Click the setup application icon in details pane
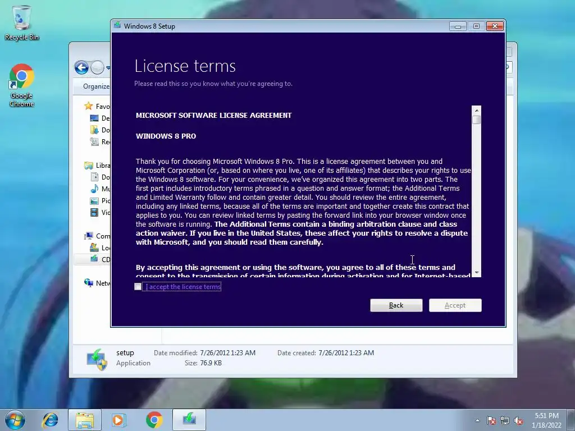Image resolution: width=575 pixels, height=431 pixels. click(97, 359)
